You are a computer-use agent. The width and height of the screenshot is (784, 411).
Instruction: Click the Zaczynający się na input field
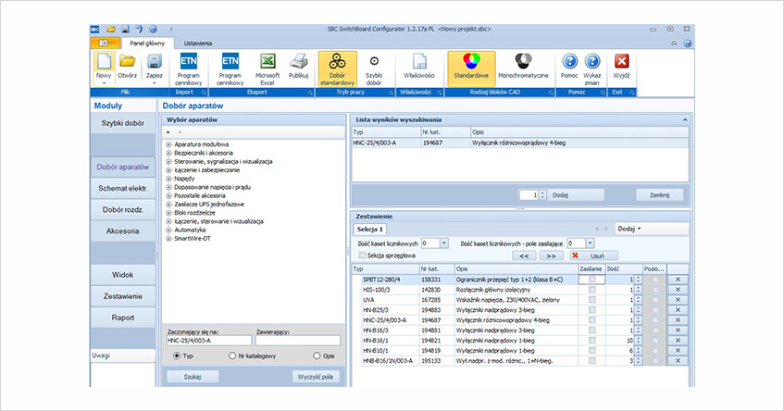pos(208,341)
